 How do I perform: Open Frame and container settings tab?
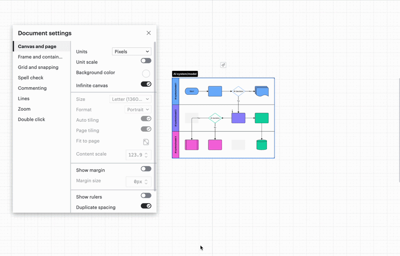[41, 57]
